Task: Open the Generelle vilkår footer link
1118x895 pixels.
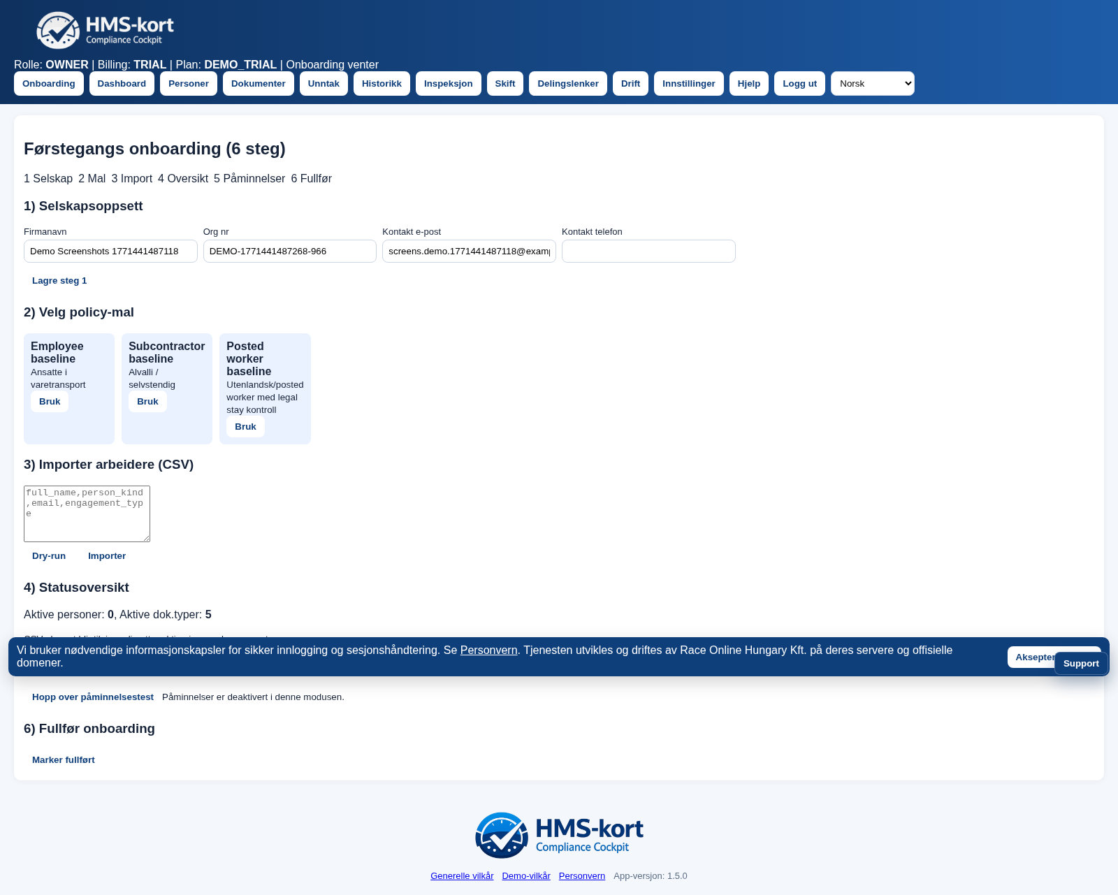Action: tap(462, 875)
